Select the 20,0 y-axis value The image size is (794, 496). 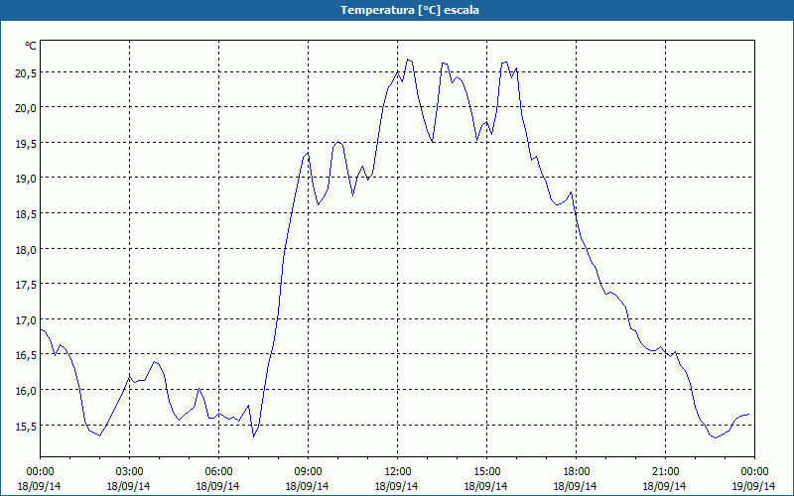tap(26, 108)
